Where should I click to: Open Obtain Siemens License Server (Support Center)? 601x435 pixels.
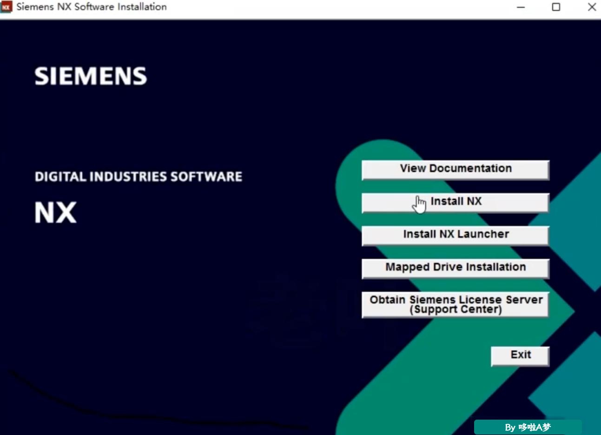pyautogui.click(x=456, y=305)
